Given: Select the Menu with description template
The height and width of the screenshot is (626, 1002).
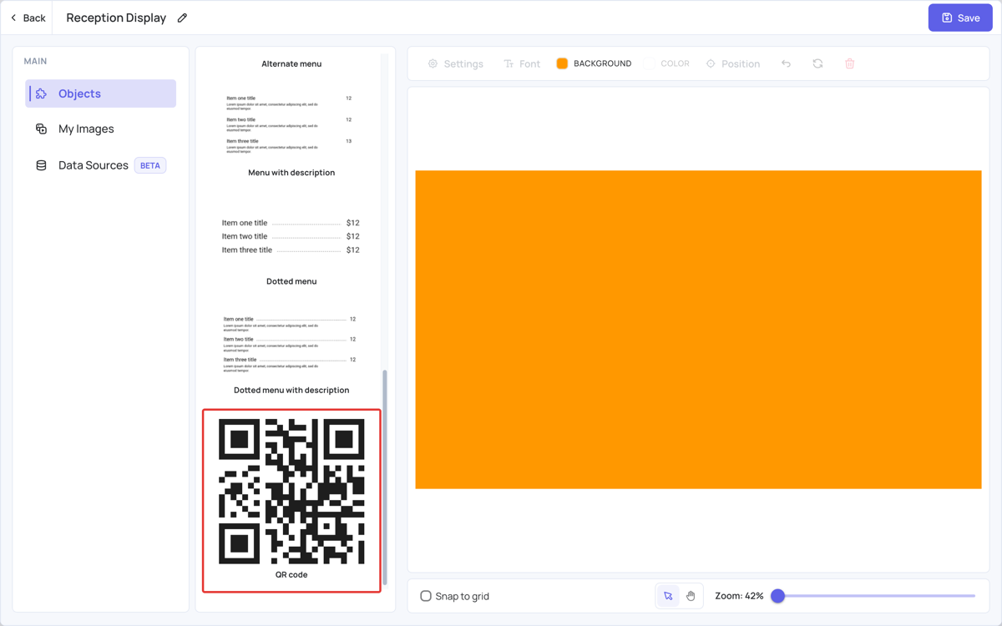Looking at the screenshot, I should tap(291, 132).
